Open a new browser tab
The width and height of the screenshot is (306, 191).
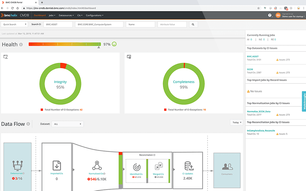[x=42, y=3]
